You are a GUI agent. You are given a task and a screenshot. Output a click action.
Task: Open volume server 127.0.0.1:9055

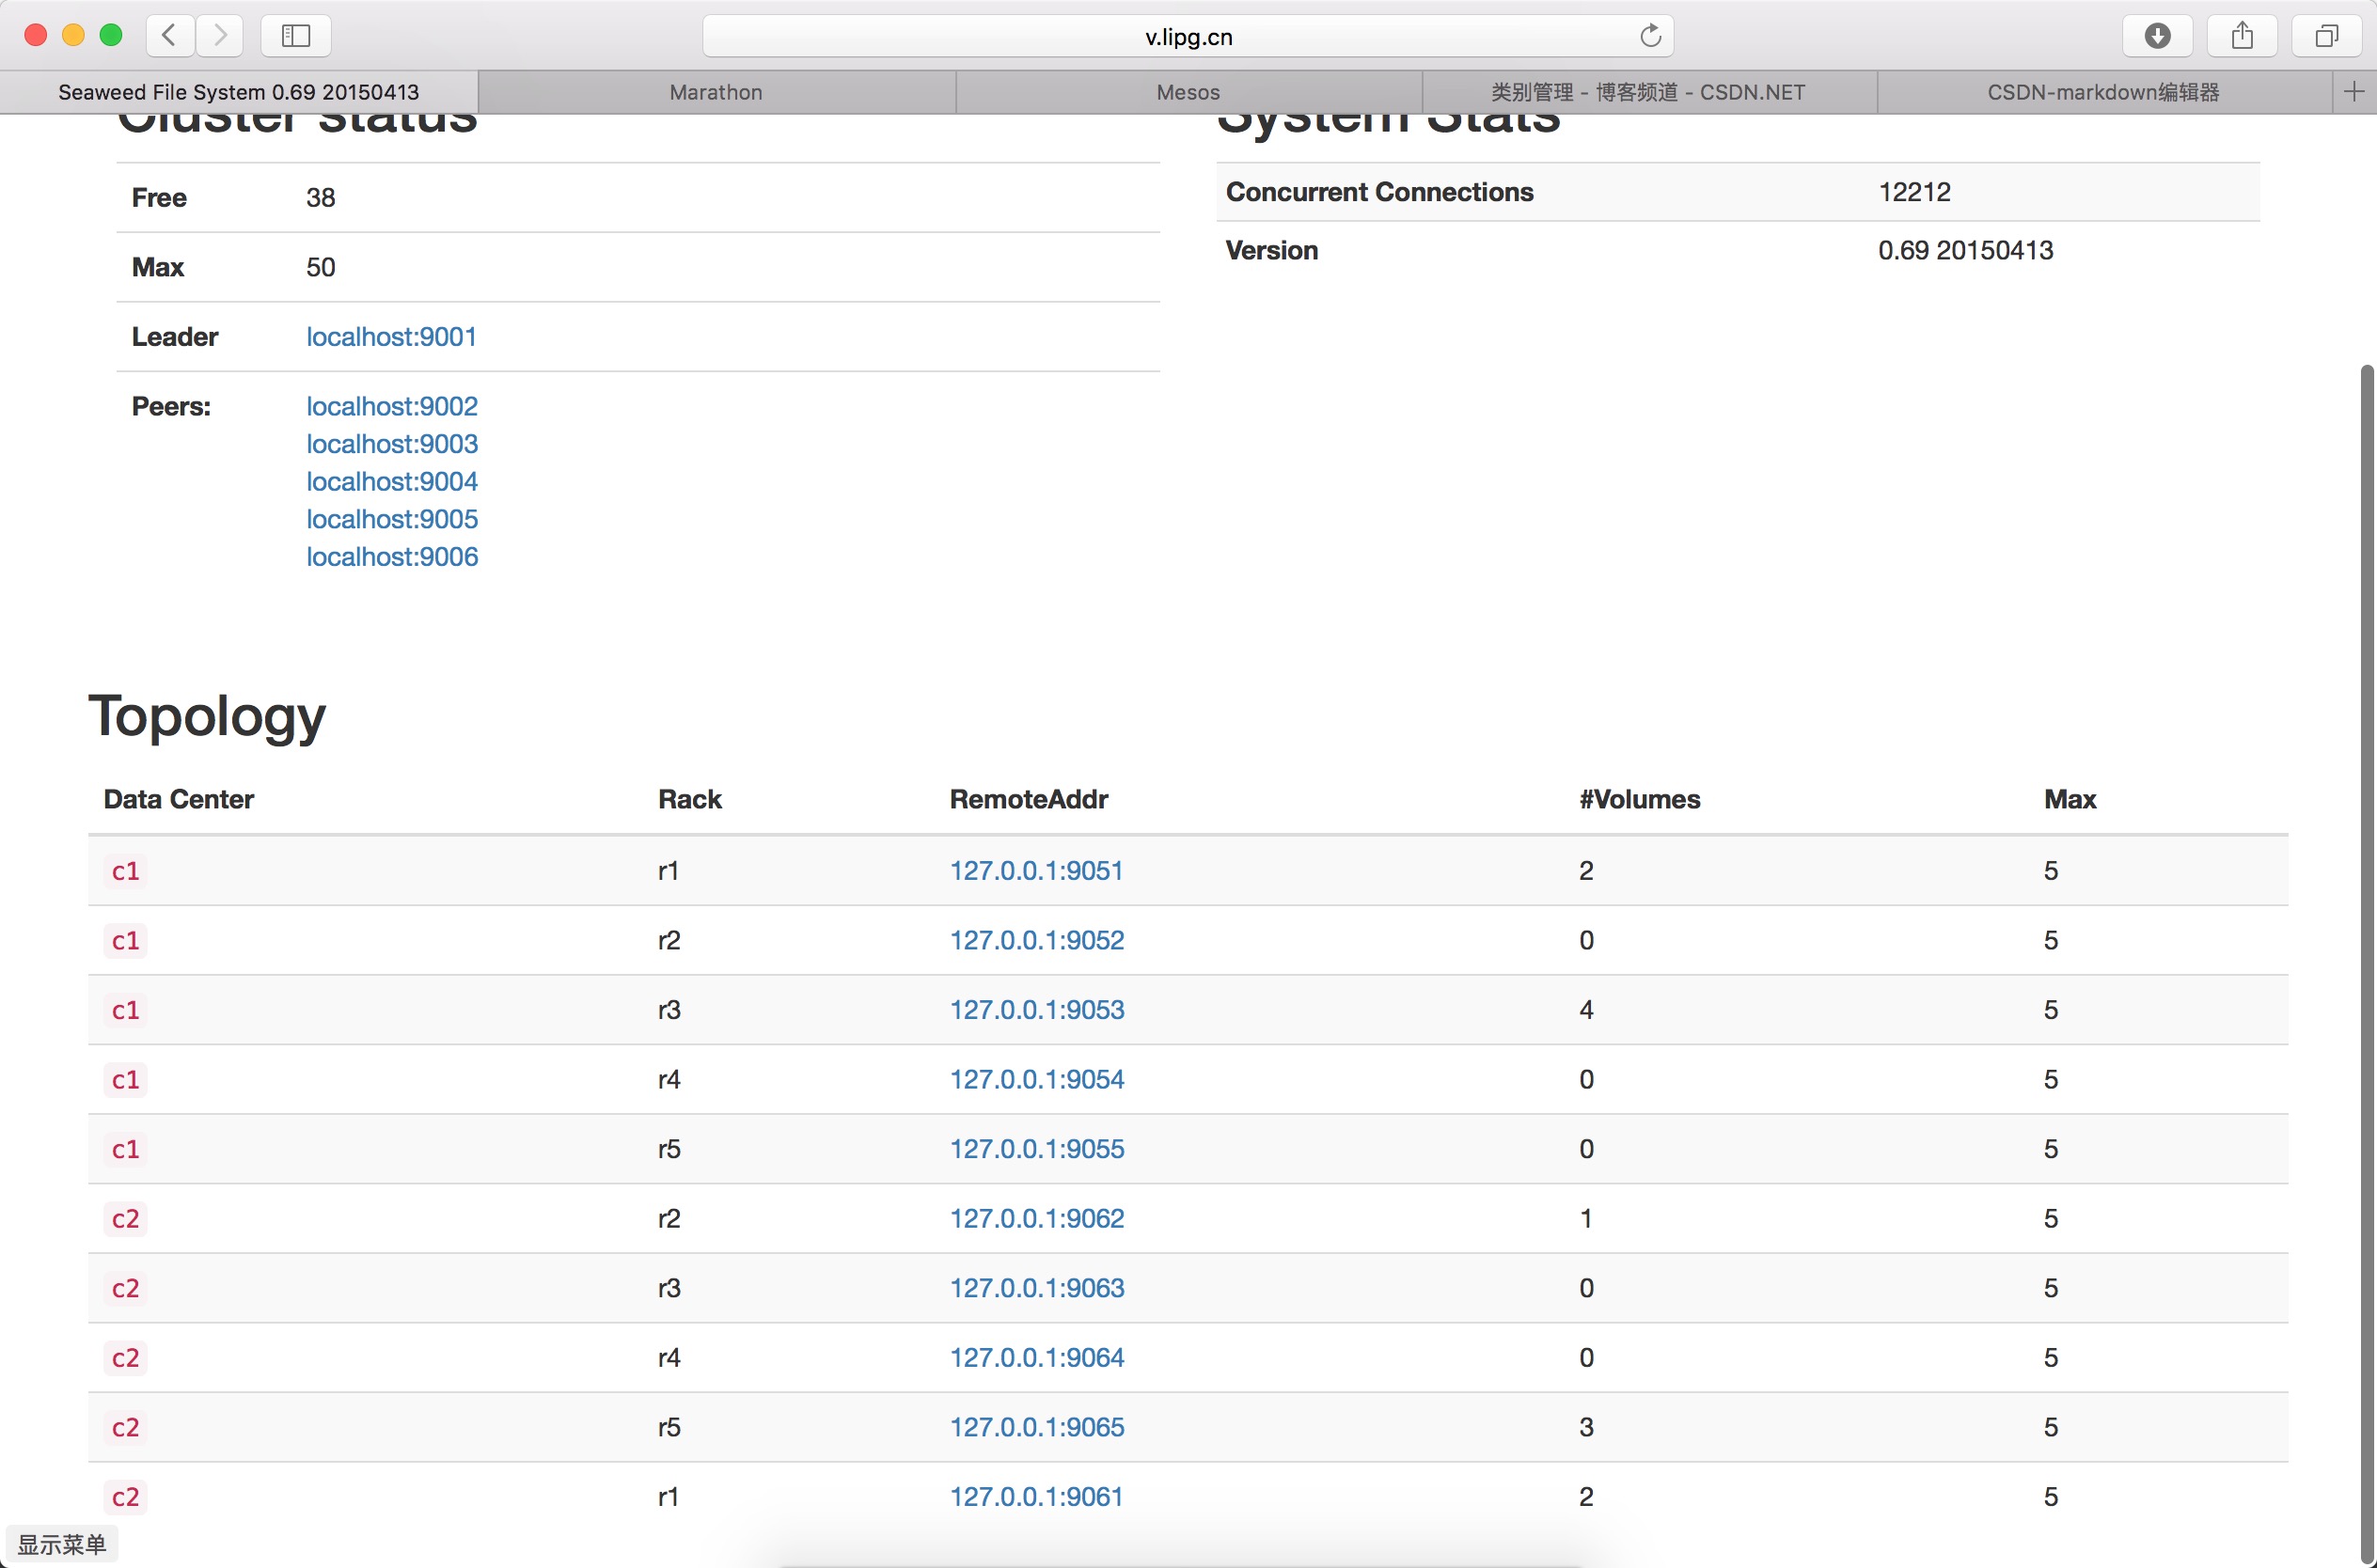1037,1149
